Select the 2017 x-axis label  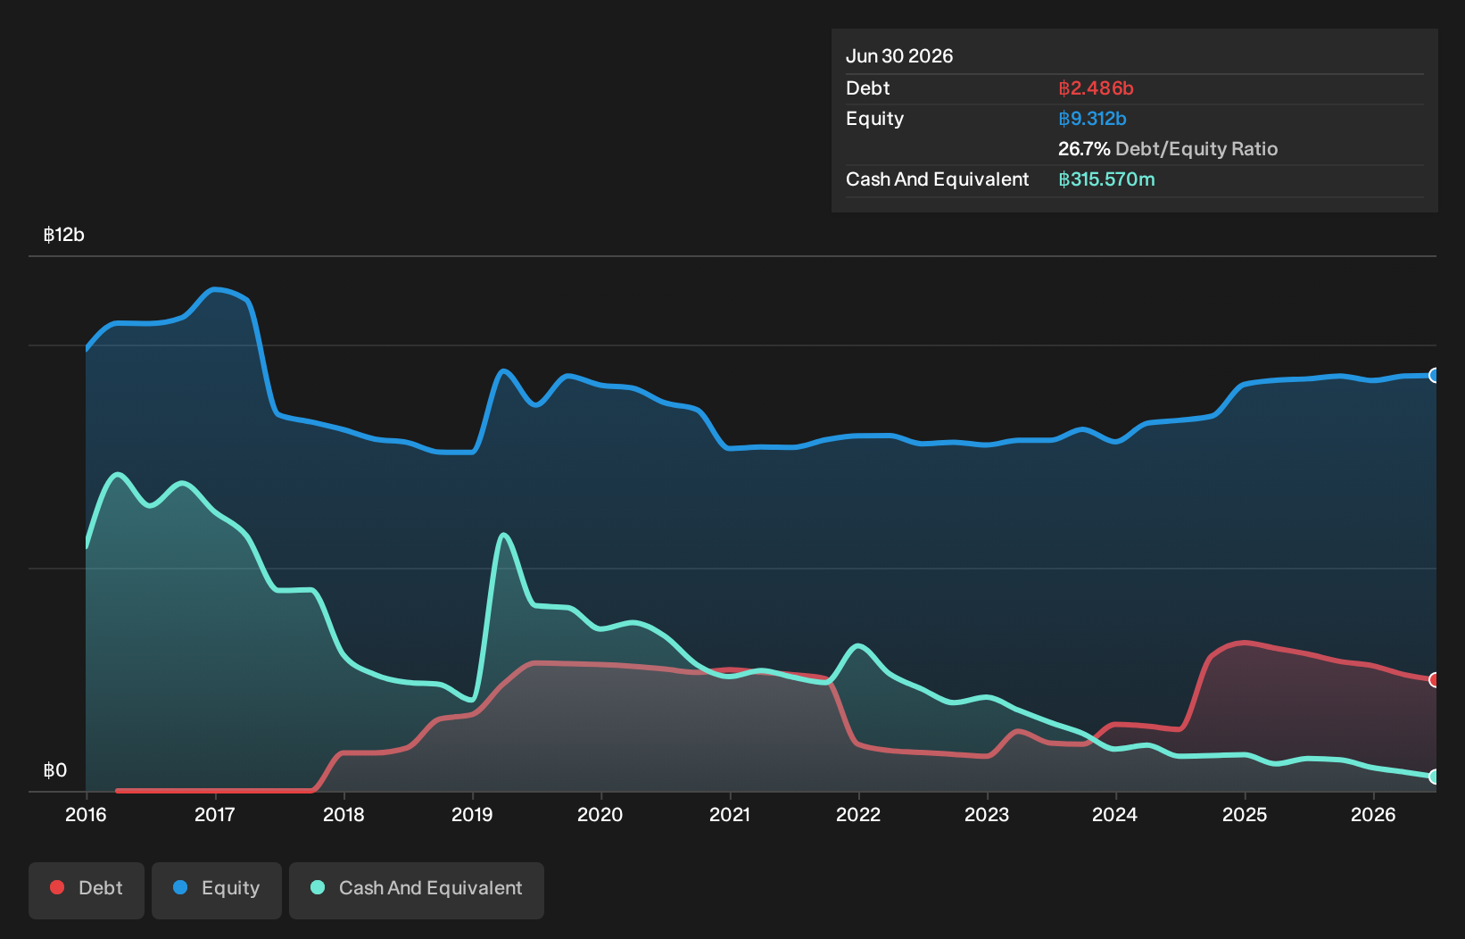(x=214, y=814)
